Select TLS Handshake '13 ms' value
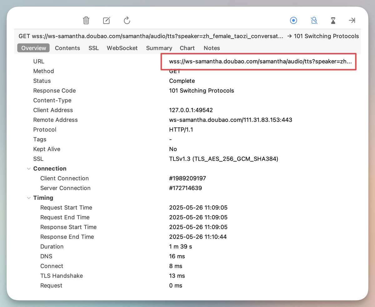Image resolution: width=375 pixels, height=307 pixels. pos(177,276)
